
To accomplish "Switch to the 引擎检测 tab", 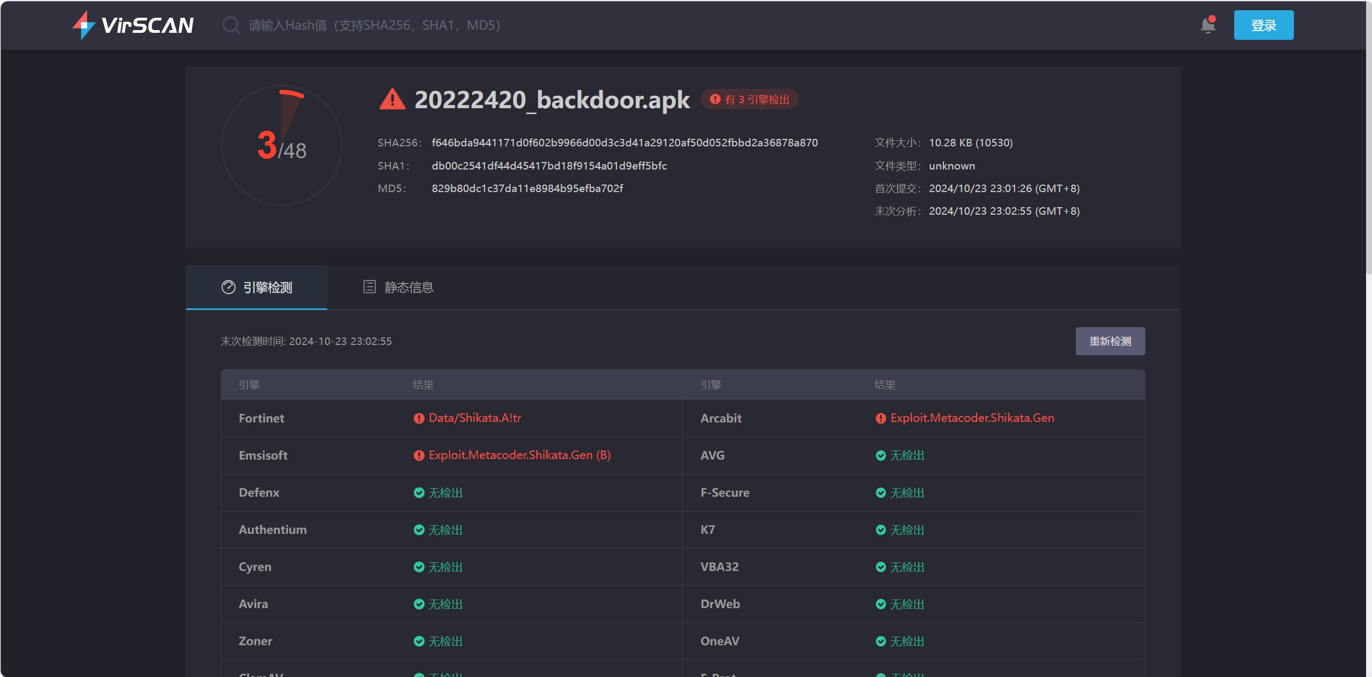I will click(x=256, y=287).
